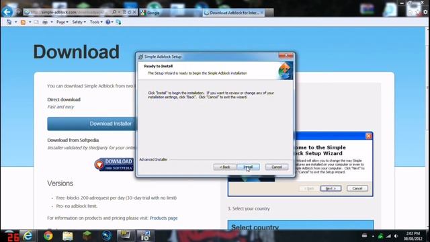Click the blue Help question mark icon

click(x=108, y=22)
